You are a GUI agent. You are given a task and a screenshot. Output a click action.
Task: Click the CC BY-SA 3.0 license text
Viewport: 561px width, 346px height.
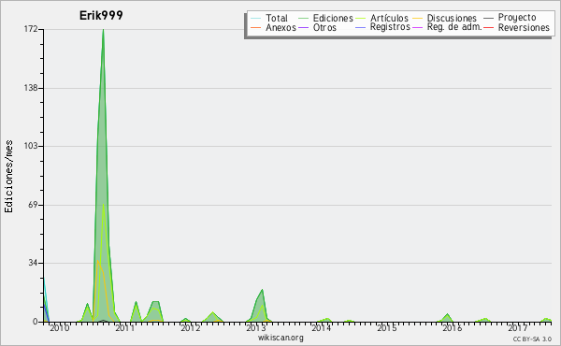pos(532,339)
